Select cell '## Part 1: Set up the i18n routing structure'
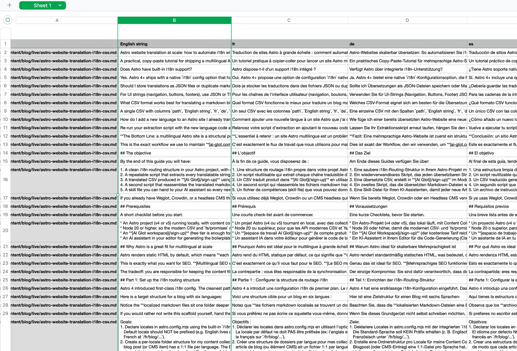 tap(174, 280)
